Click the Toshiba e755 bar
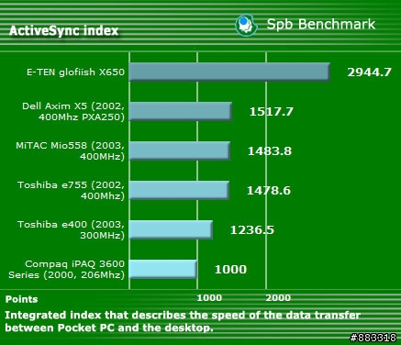Screen dimensions: 401x345 (179, 190)
